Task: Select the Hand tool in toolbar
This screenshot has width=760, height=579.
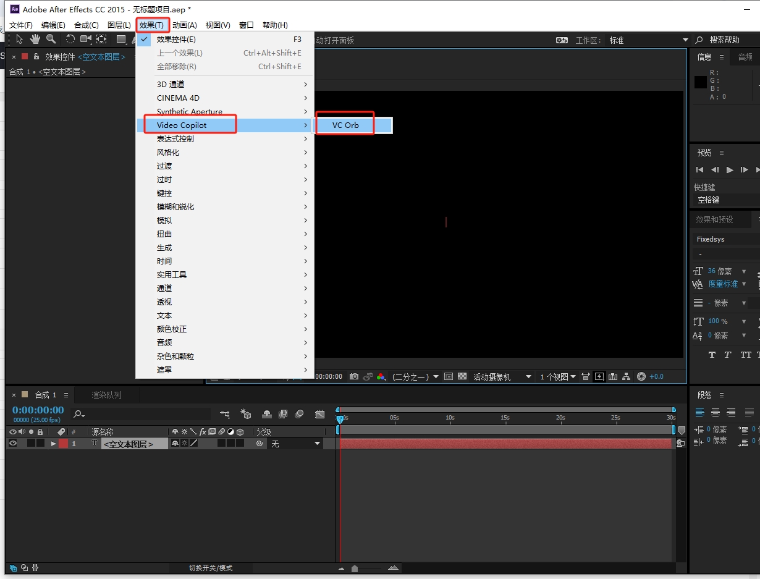Action: tap(35, 40)
